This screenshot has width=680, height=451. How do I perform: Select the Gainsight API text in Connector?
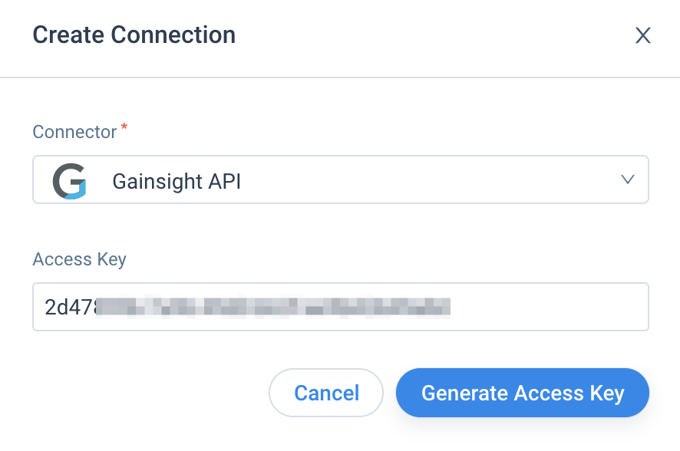click(177, 181)
